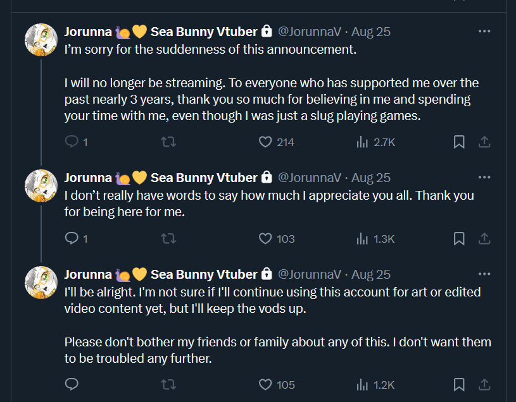
Task: Open more options on second tweet
Action: 484,178
